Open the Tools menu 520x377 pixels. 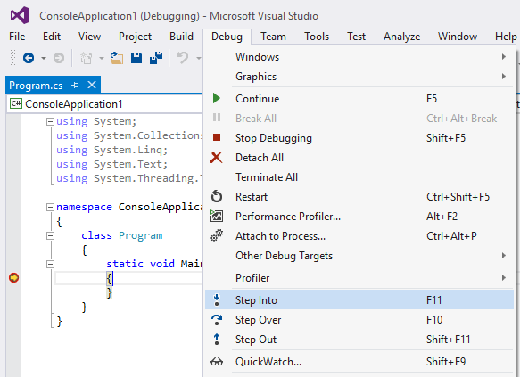click(317, 37)
